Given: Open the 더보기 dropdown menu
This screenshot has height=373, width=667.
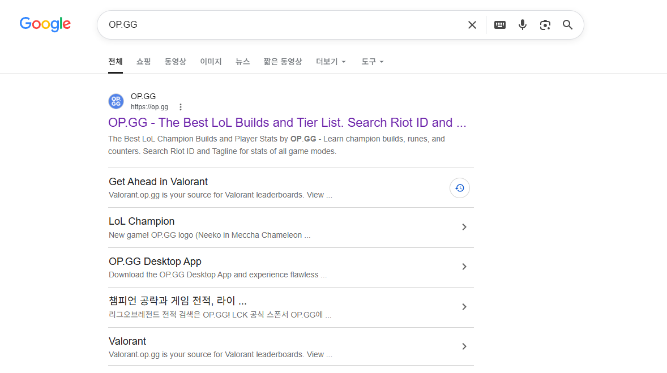Looking at the screenshot, I should coord(331,62).
